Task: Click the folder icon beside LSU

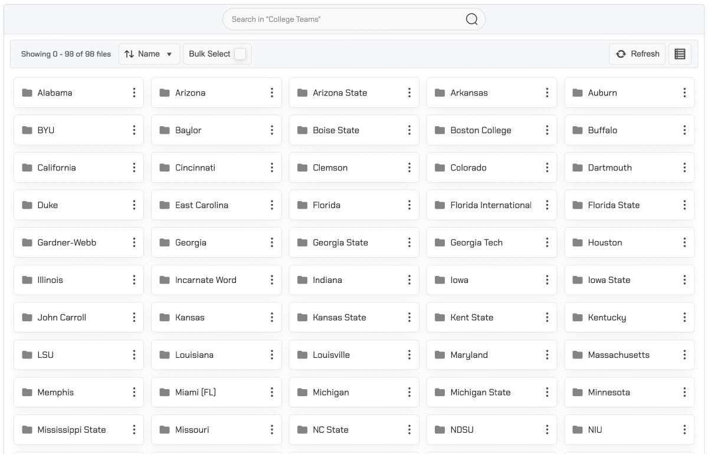Action: point(27,355)
